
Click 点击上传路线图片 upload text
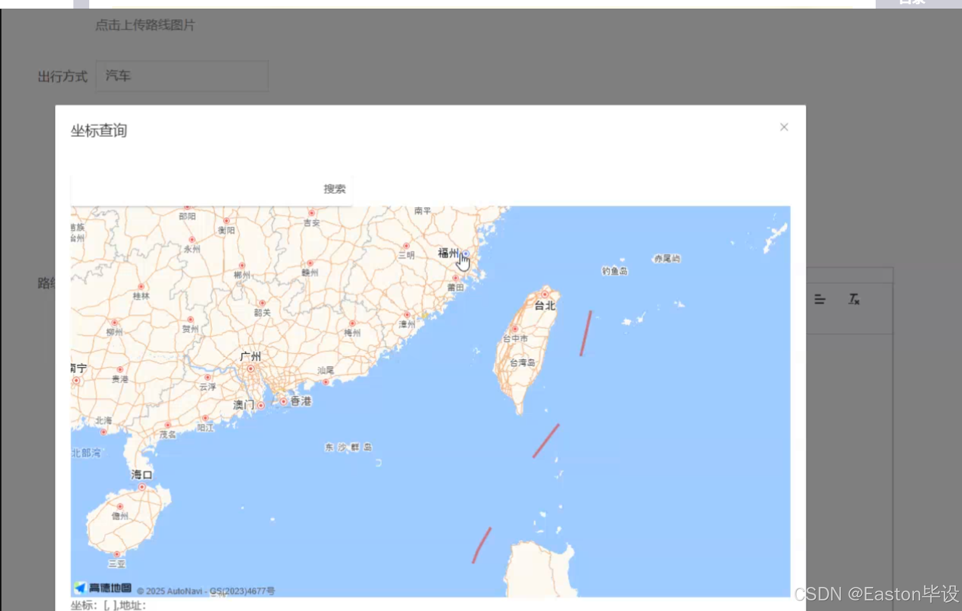tap(145, 25)
